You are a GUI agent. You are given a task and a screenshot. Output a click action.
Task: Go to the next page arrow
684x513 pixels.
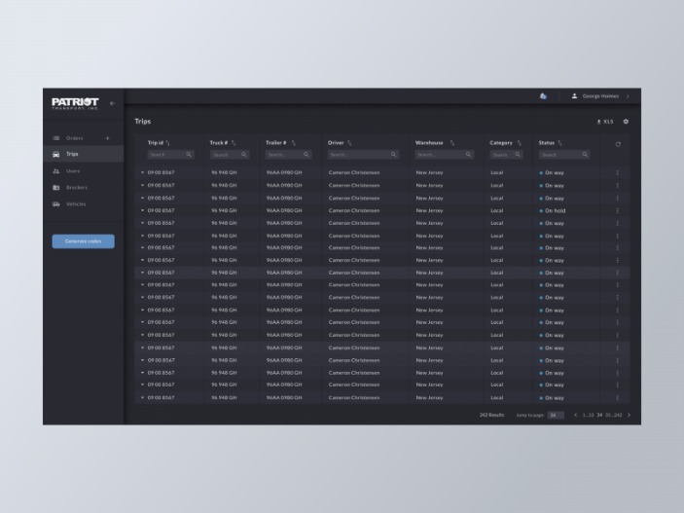pyautogui.click(x=630, y=416)
